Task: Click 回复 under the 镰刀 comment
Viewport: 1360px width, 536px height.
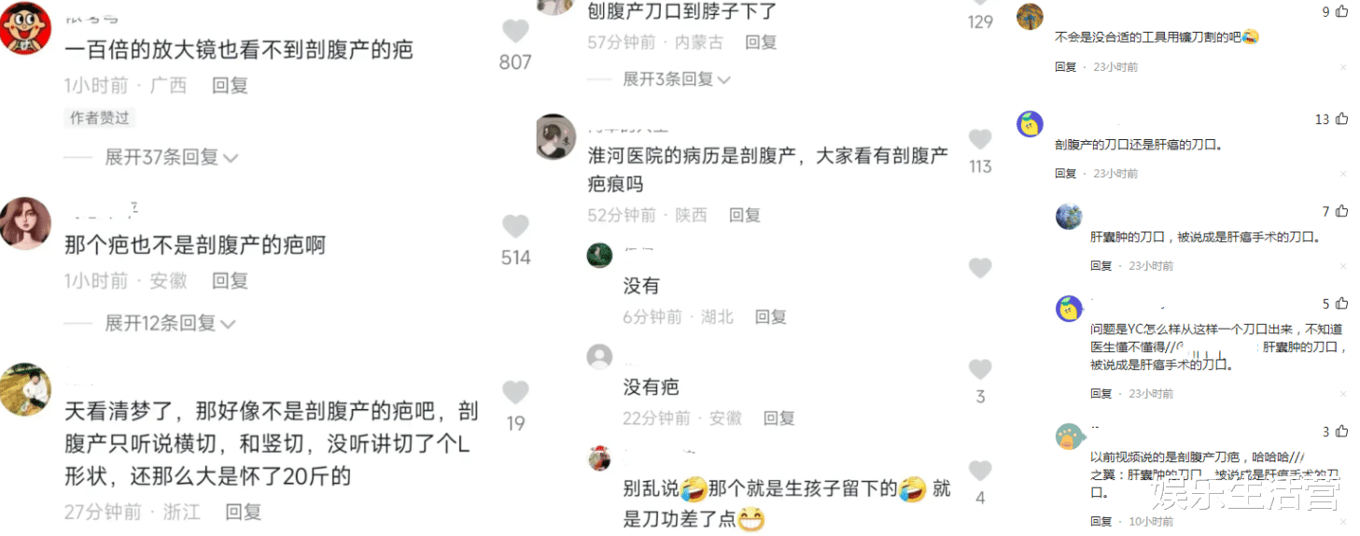Action: [1065, 67]
